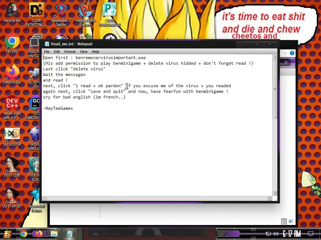Screen dimensions: 321x240
Task: Open the Notepad File menu
Action: pos(47,52)
